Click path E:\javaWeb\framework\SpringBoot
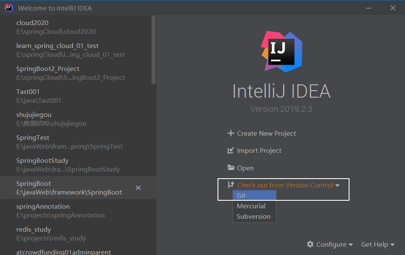The image size is (405, 255). click(x=69, y=192)
